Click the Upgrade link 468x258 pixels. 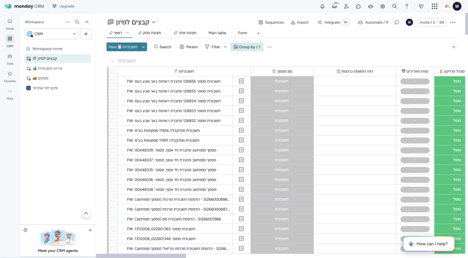[63, 6]
